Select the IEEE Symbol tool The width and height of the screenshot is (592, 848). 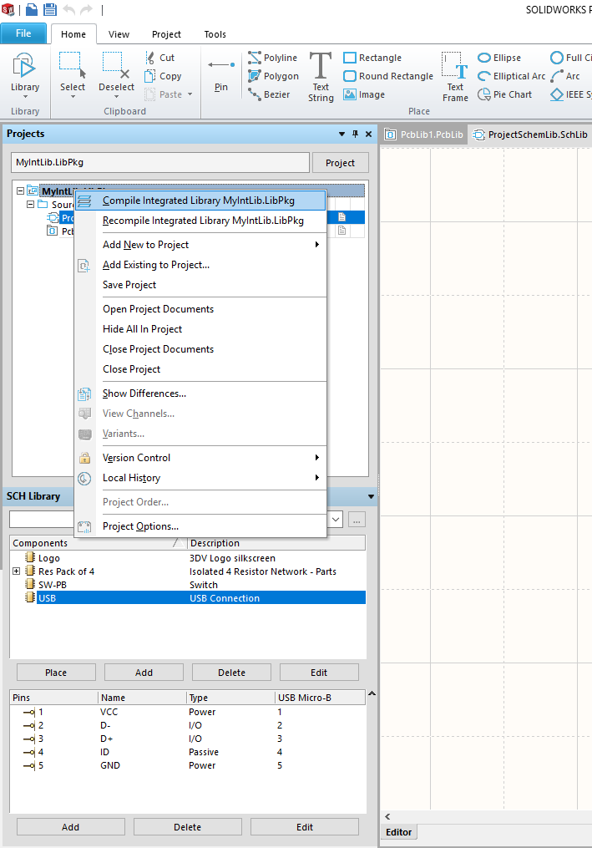tap(571, 94)
